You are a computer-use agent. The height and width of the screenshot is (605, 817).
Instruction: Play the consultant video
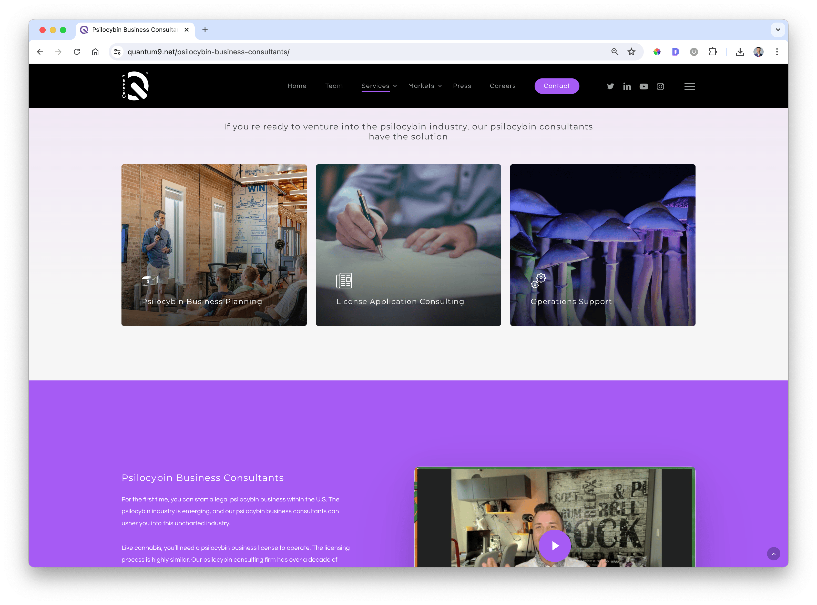555,546
